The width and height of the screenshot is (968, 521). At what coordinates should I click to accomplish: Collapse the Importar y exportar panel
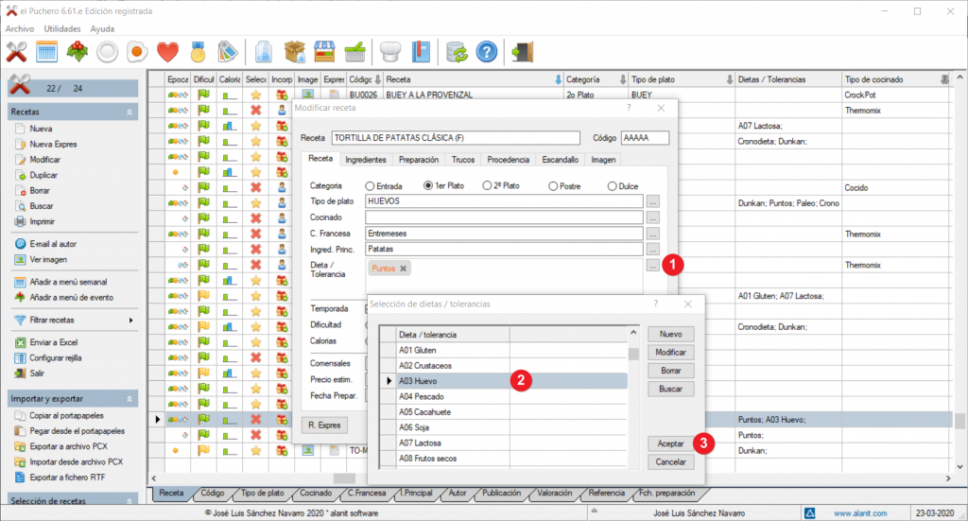click(x=130, y=400)
